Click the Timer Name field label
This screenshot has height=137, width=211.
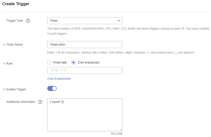pyautogui.click(x=14, y=45)
